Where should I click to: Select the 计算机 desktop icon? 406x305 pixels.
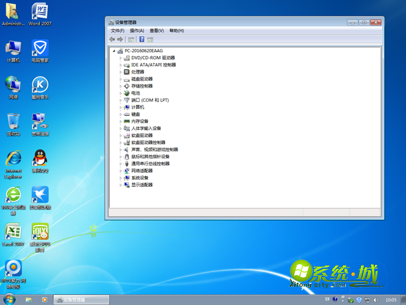coord(13,51)
